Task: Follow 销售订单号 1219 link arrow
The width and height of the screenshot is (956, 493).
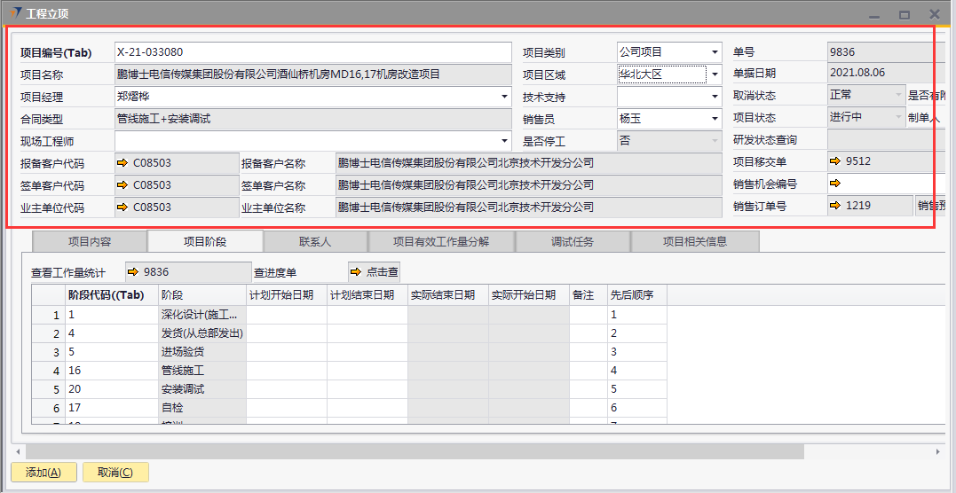Action: pos(834,206)
